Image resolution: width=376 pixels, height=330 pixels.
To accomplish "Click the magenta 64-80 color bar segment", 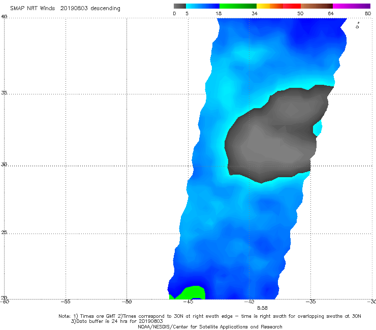I will (x=351, y=6).
